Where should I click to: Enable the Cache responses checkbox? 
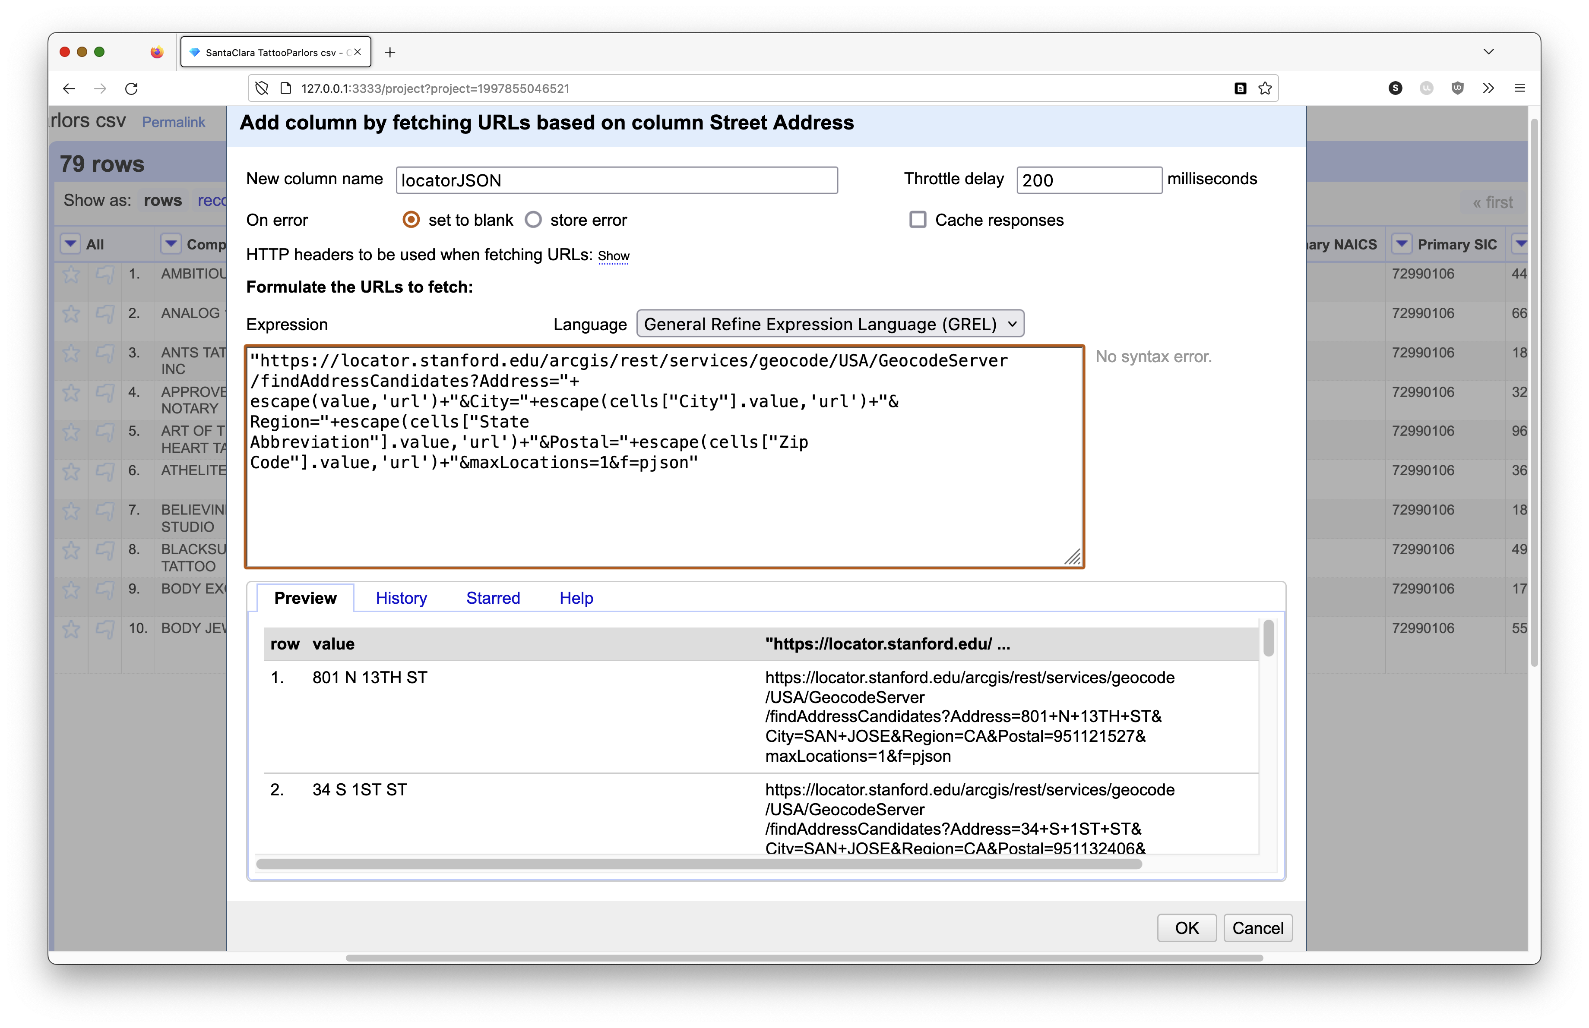coord(918,220)
